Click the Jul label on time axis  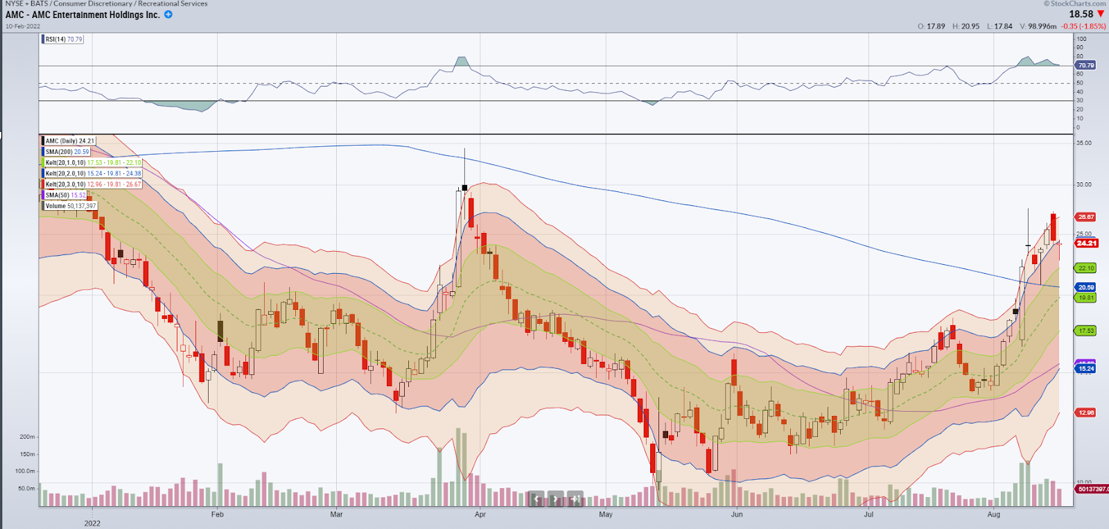[x=868, y=514]
